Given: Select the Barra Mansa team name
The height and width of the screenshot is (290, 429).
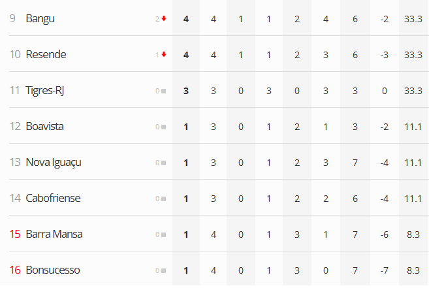Looking at the screenshot, I should [x=54, y=234].
